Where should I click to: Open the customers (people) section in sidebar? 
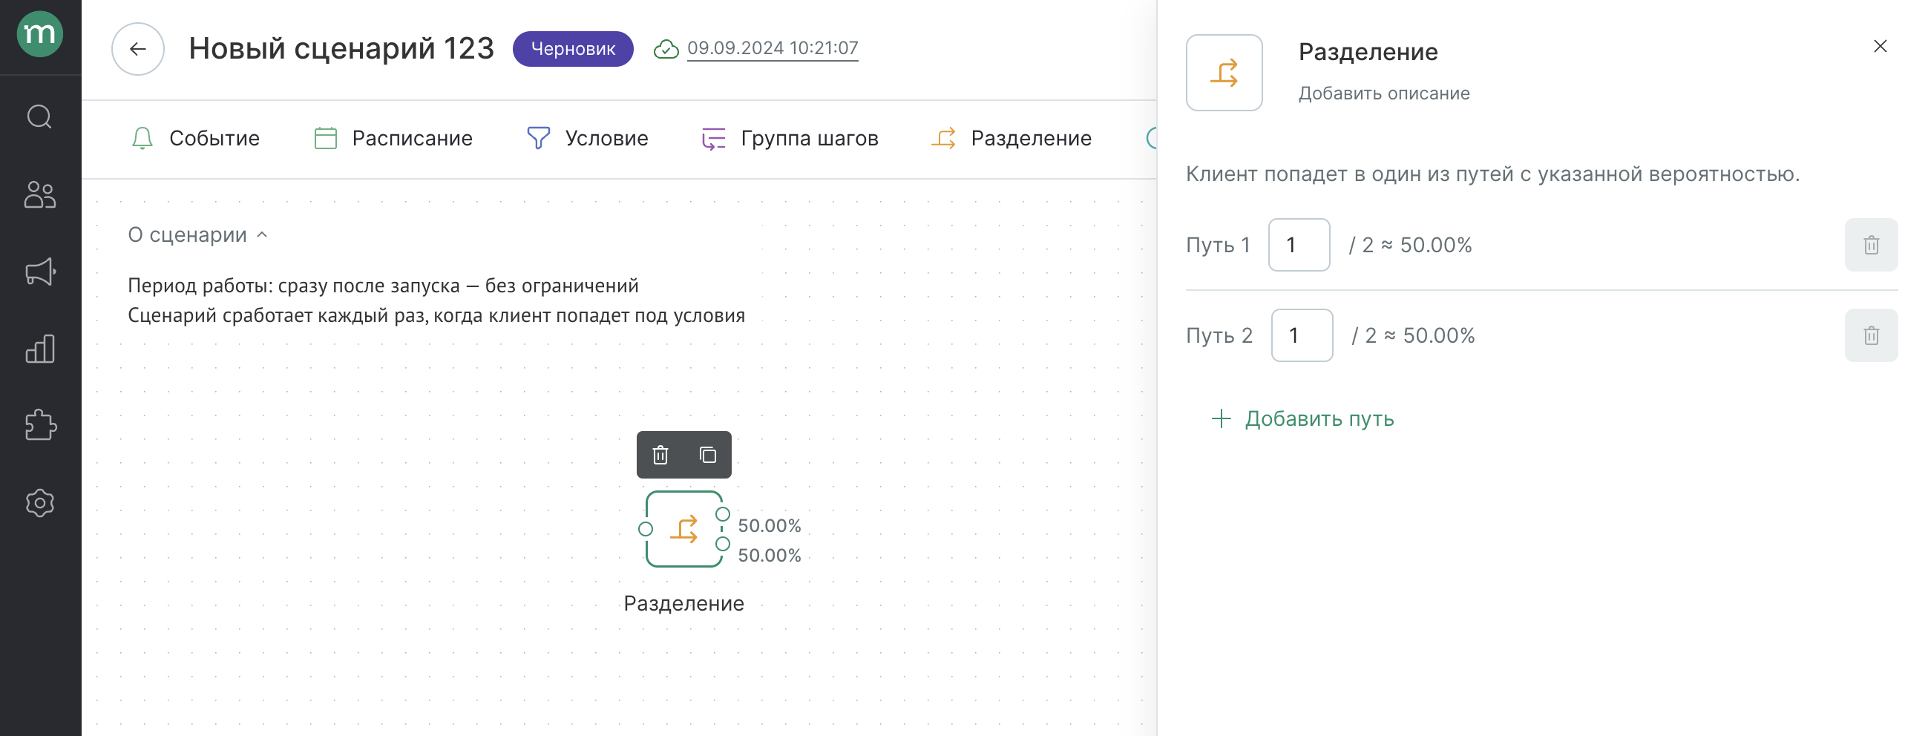click(39, 194)
